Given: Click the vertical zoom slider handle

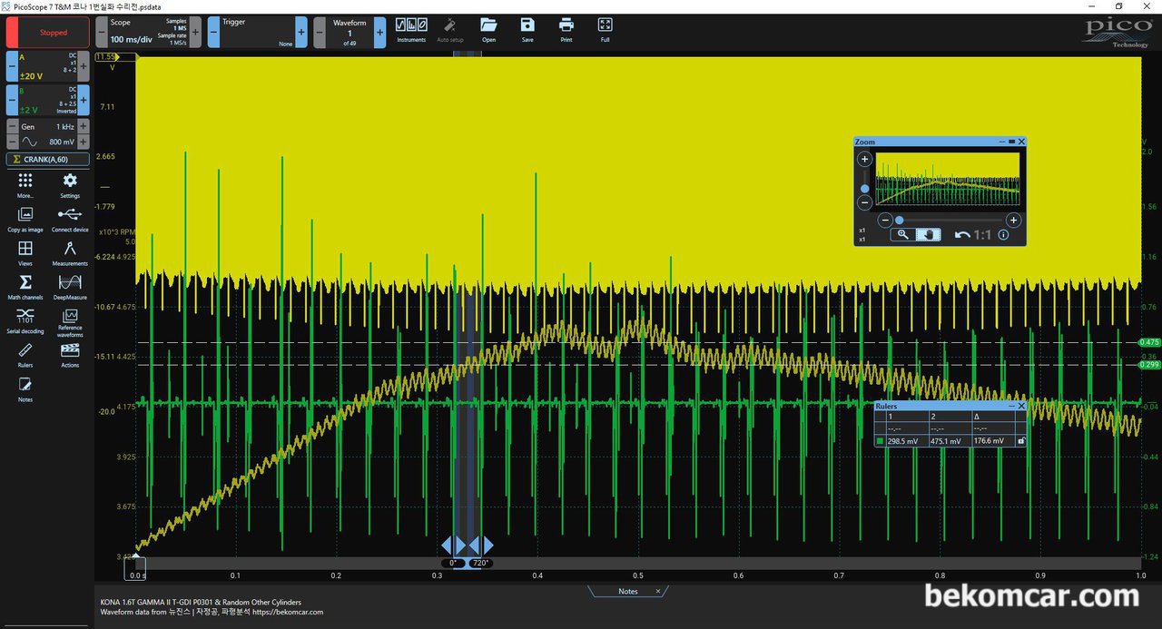Looking at the screenshot, I should [x=864, y=189].
